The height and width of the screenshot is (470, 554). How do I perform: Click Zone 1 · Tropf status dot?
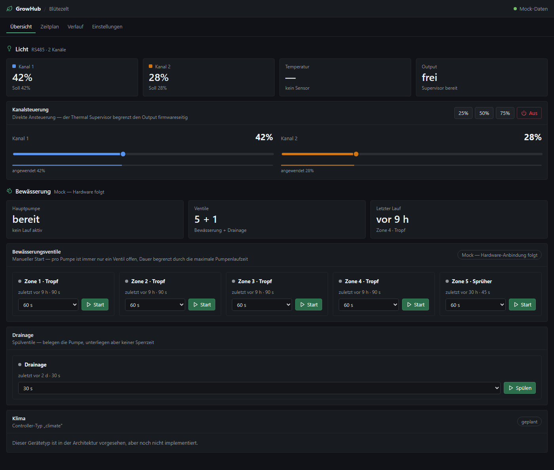click(x=20, y=281)
